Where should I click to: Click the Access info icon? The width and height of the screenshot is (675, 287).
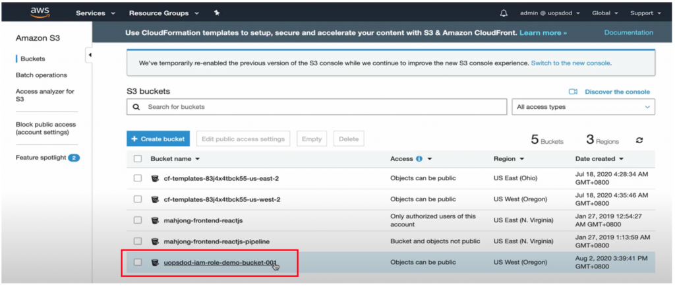coord(419,158)
